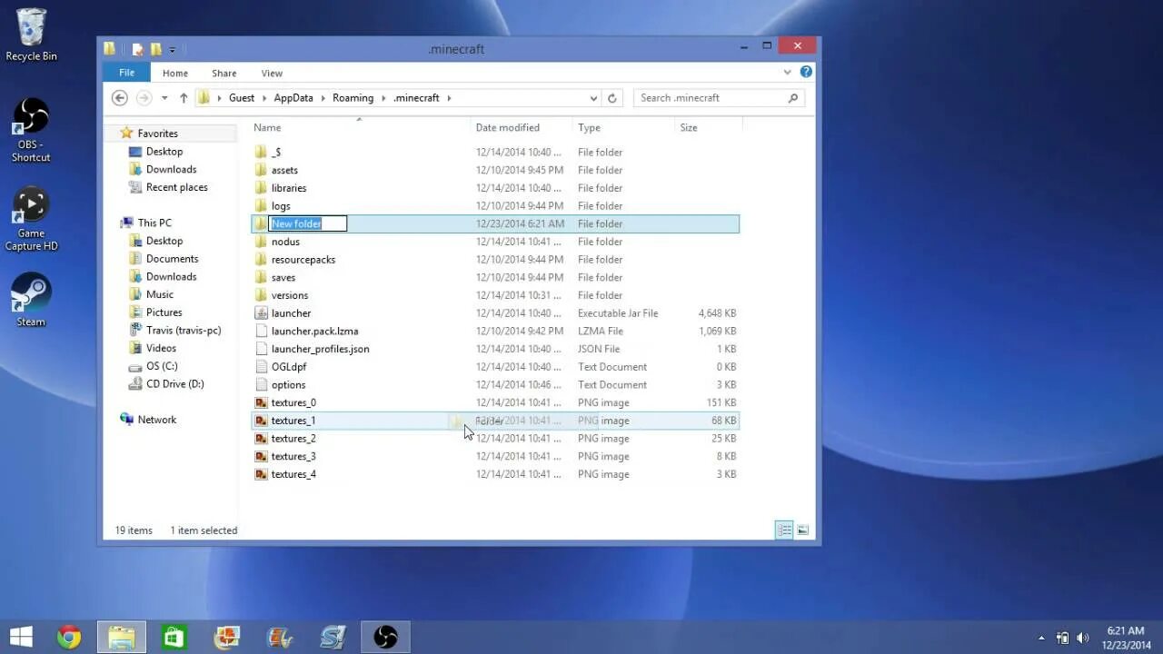The image size is (1163, 654).
Task: Select launcher_profiles.json file
Action: (495, 349)
